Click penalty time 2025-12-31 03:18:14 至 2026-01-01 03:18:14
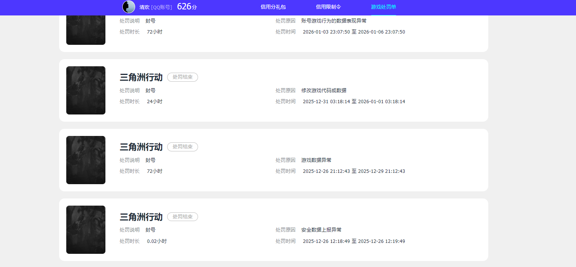 354,101
